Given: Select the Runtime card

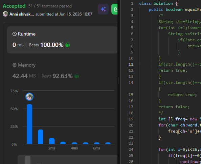Looking at the screenshot, I should click(62, 40).
